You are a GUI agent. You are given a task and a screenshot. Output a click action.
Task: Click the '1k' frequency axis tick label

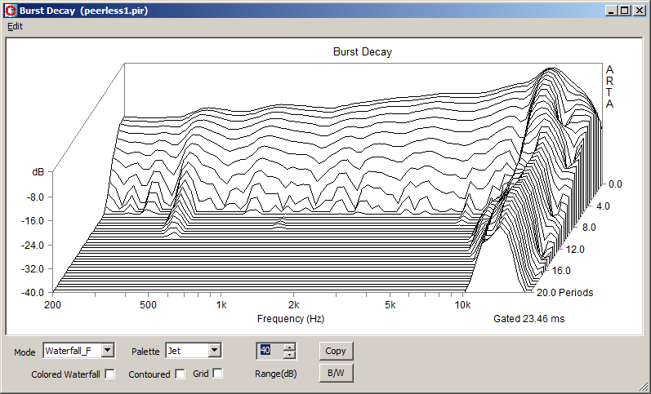(x=221, y=305)
